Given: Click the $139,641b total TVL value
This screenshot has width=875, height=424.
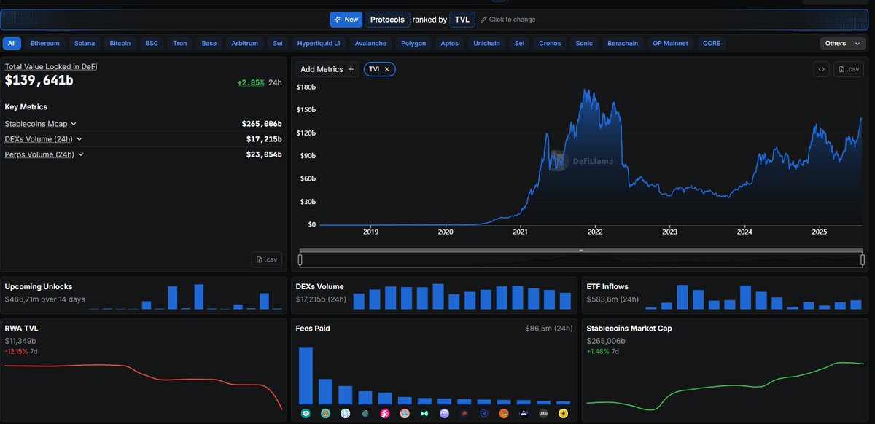Looking at the screenshot, I should [x=39, y=80].
